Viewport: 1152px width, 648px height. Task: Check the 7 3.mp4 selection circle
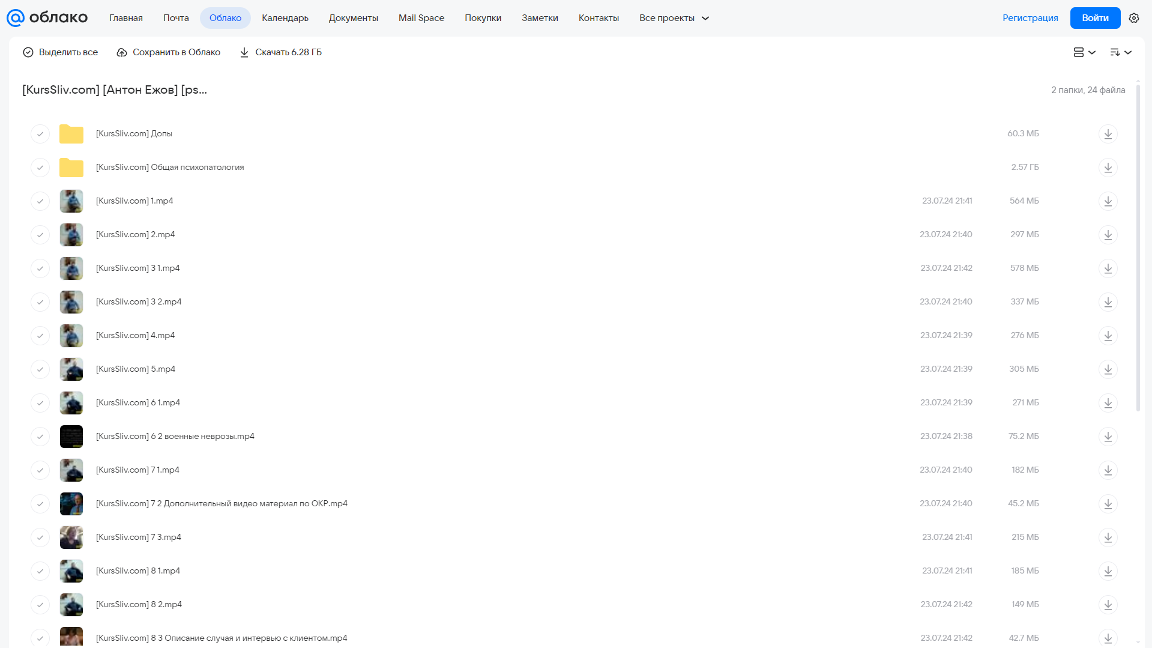pyautogui.click(x=40, y=537)
